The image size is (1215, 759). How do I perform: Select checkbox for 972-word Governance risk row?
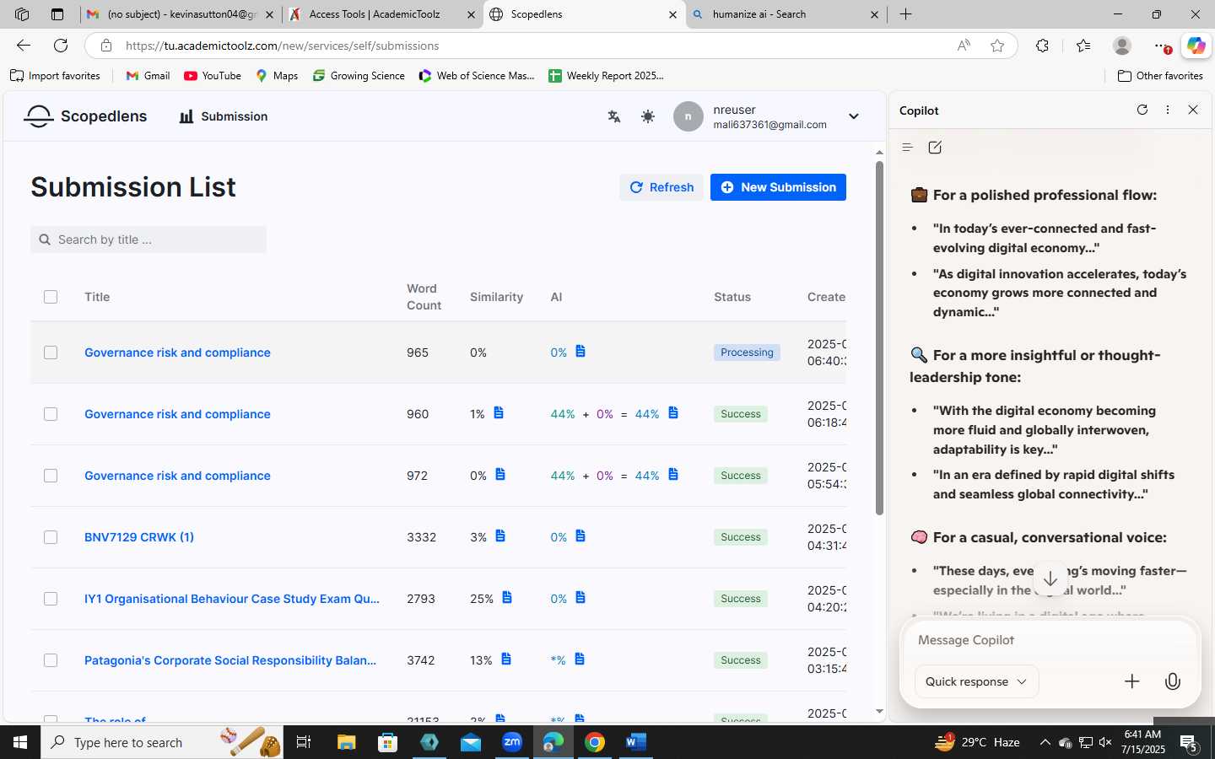[51, 476]
